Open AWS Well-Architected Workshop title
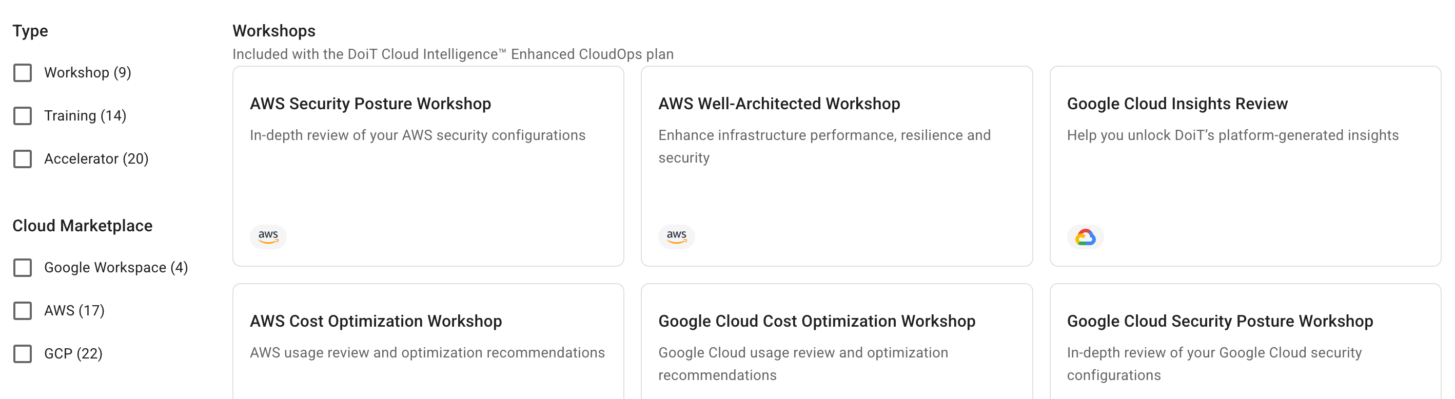The width and height of the screenshot is (1455, 399). coord(778,104)
